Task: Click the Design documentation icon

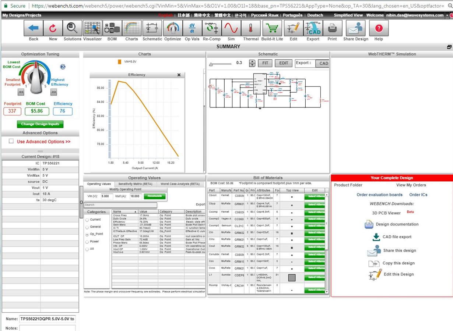Action: (369, 224)
